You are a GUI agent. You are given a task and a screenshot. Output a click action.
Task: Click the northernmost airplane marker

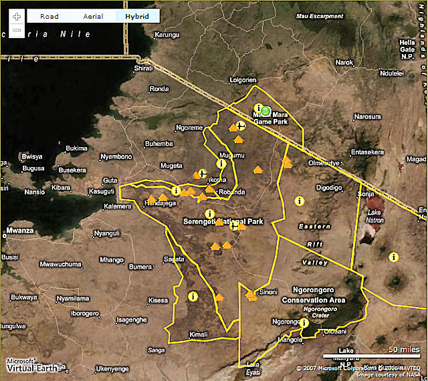[241, 126]
